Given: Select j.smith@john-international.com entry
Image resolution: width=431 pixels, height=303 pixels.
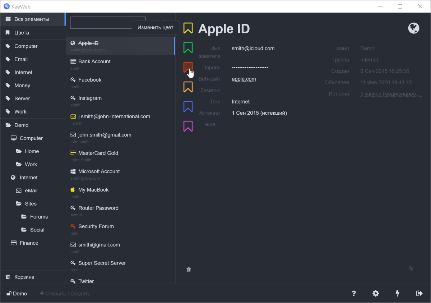Looking at the screenshot, I should point(120,119).
